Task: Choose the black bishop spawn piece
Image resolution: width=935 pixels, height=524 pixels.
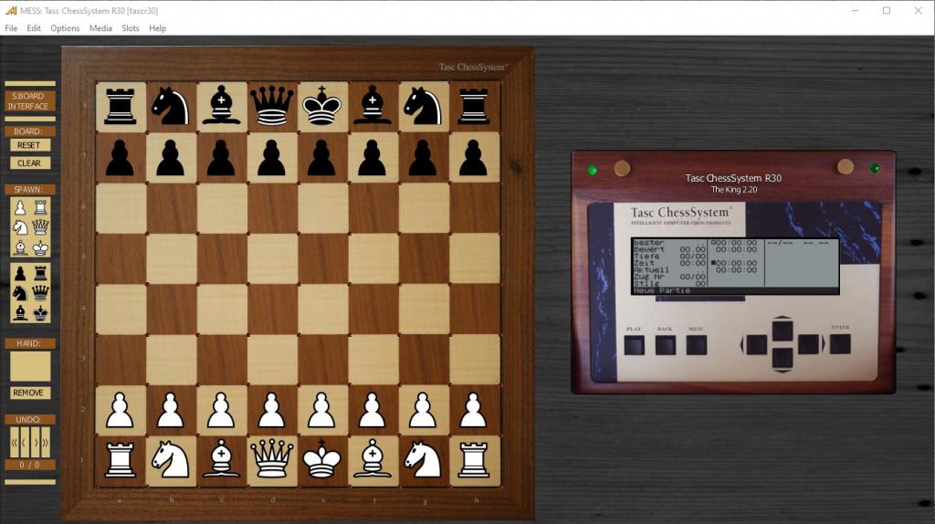Action: (x=20, y=312)
